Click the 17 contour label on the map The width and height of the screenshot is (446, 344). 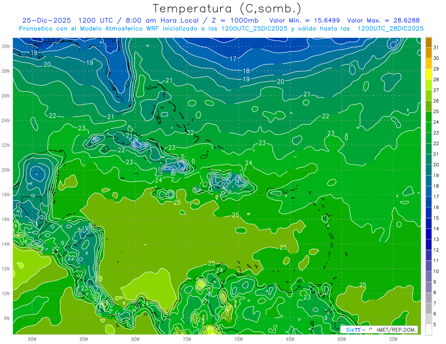coord(233,59)
